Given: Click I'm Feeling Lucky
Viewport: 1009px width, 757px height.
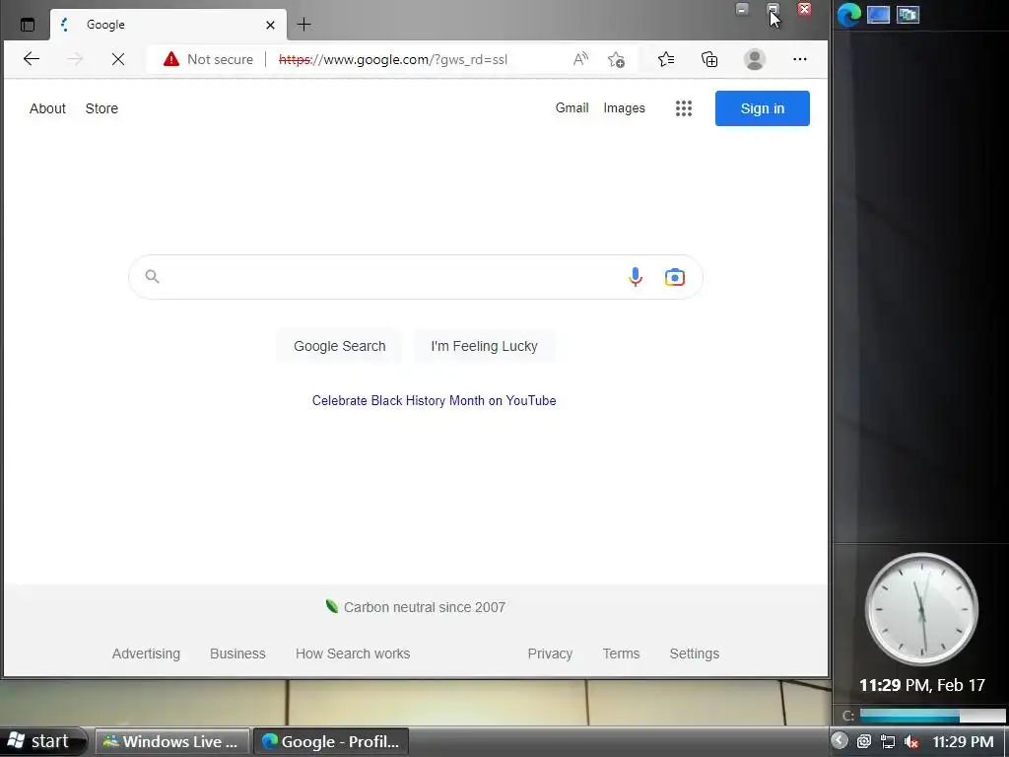Looking at the screenshot, I should click(x=484, y=346).
